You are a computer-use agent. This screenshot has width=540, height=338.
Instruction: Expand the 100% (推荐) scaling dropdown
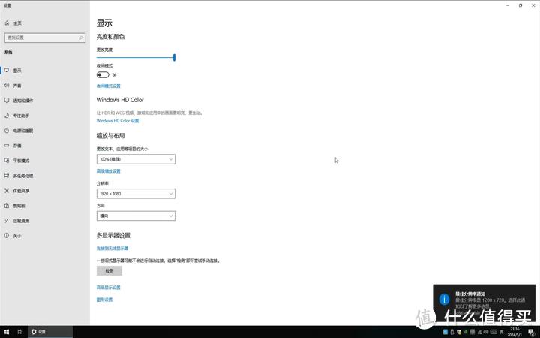pyautogui.click(x=136, y=159)
